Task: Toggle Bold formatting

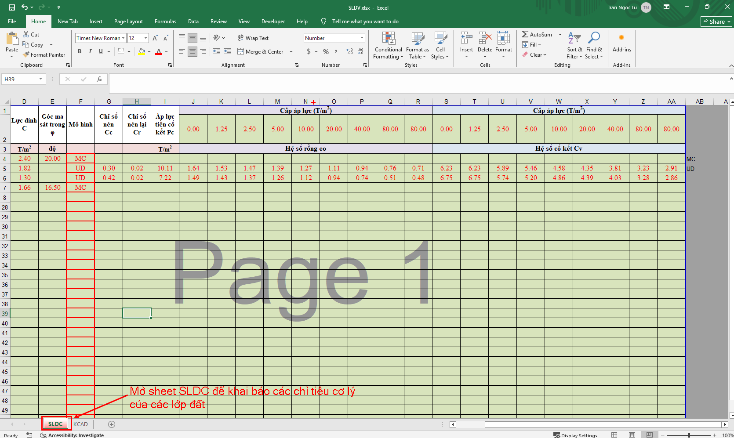Action: coord(80,51)
